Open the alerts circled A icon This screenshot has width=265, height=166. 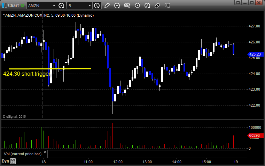pyautogui.click(x=147, y=6)
